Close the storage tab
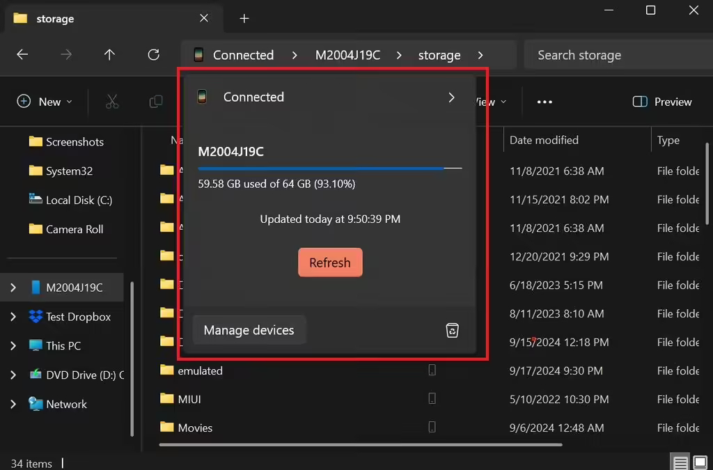 coord(204,19)
